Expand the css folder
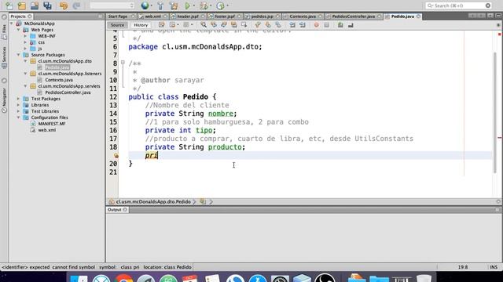503x282 pixels. tap(25, 42)
